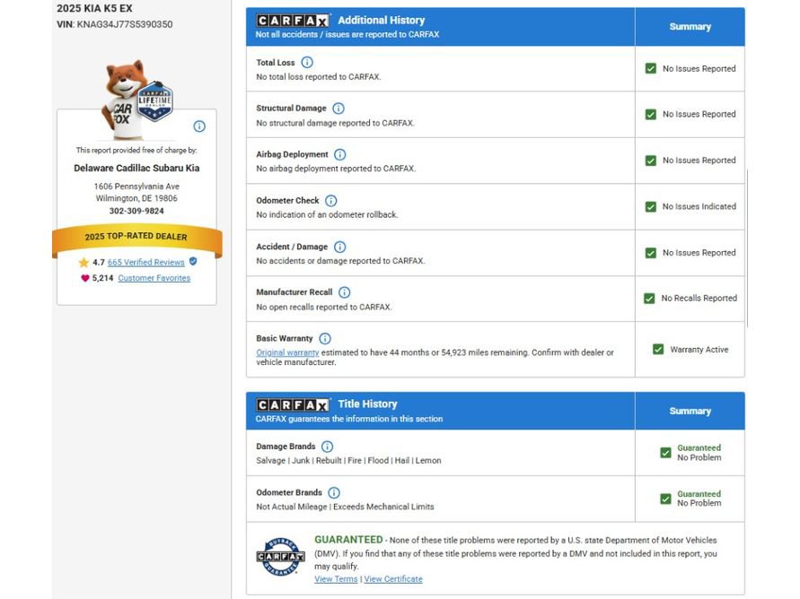Click the Title History section title
This screenshot has width=800, height=599.
[x=367, y=404]
